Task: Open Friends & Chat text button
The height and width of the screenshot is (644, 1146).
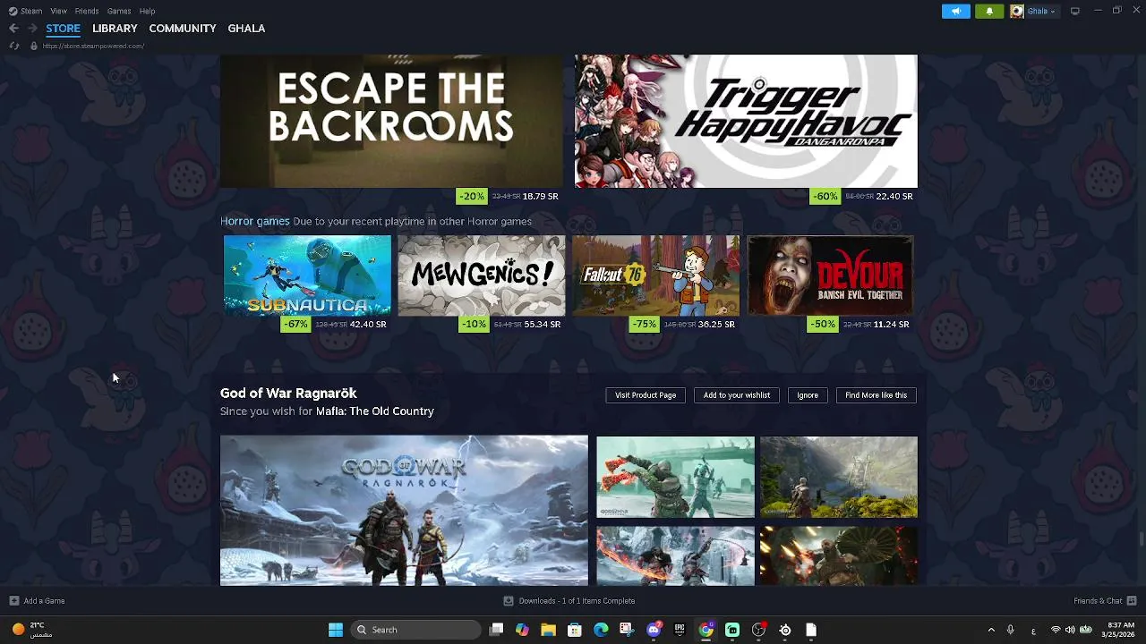Action: [1098, 601]
